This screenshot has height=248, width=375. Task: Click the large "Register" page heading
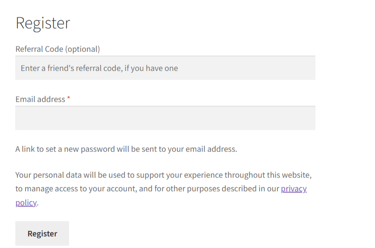(x=43, y=23)
